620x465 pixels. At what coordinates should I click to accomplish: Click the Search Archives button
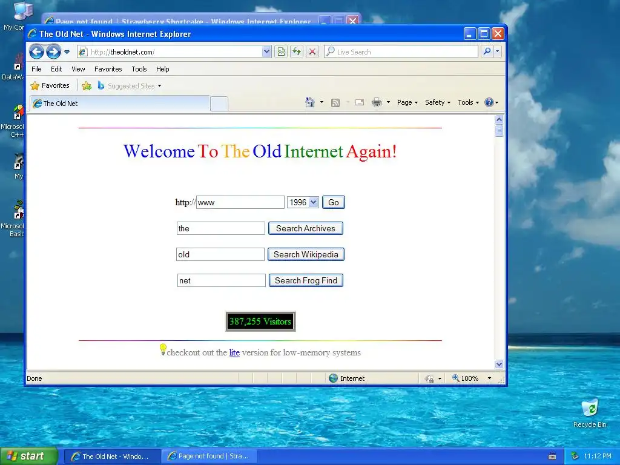(306, 228)
